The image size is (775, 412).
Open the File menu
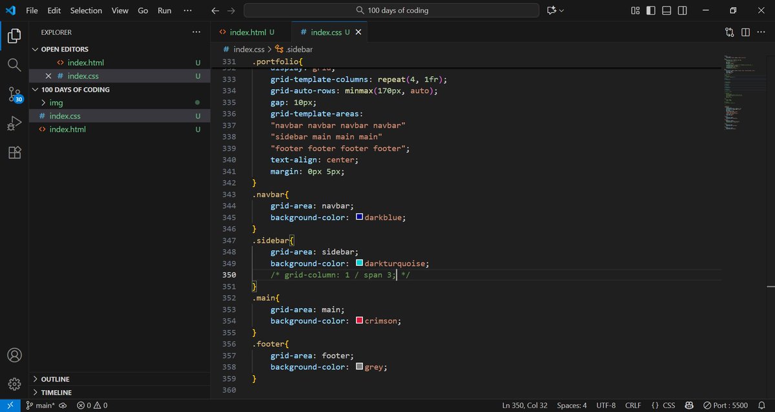tap(32, 10)
